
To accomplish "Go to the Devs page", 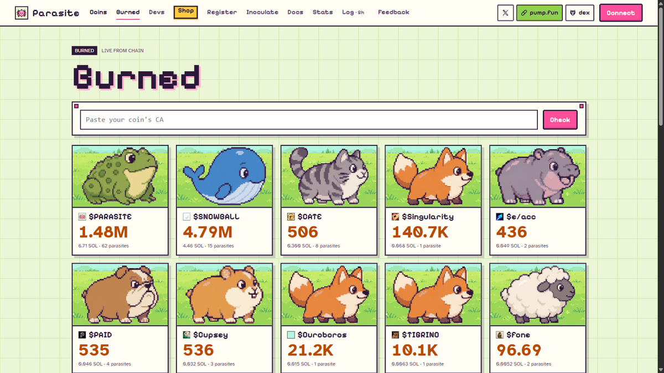I will point(157,12).
